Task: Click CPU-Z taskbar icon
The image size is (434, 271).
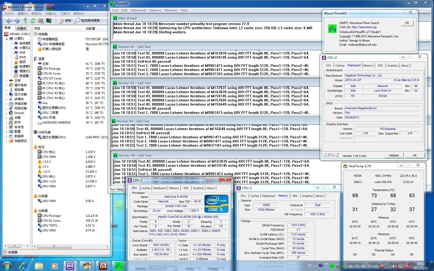Action: (70, 266)
